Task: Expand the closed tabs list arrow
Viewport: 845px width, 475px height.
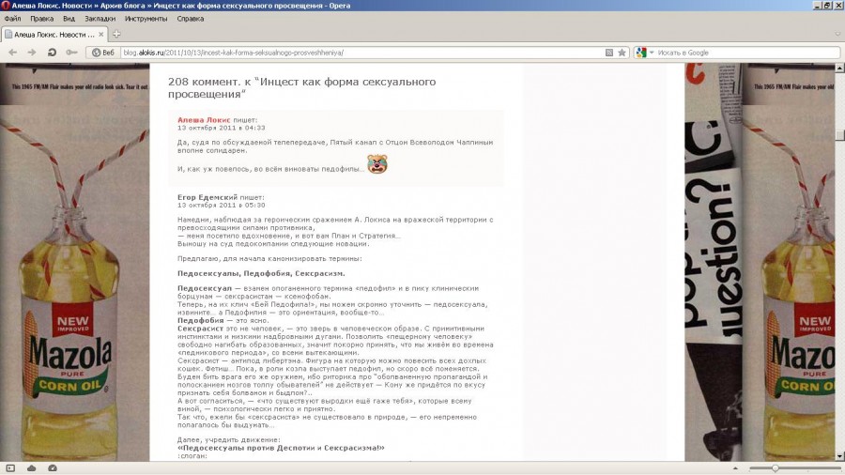Action: point(836,35)
